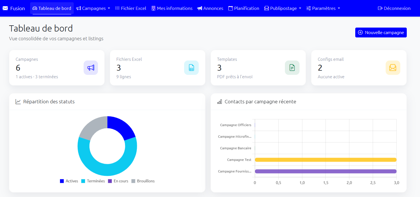Screen dimensions: 420x197
Task: Expand the Paramètres dropdown menu
Action: (323, 8)
